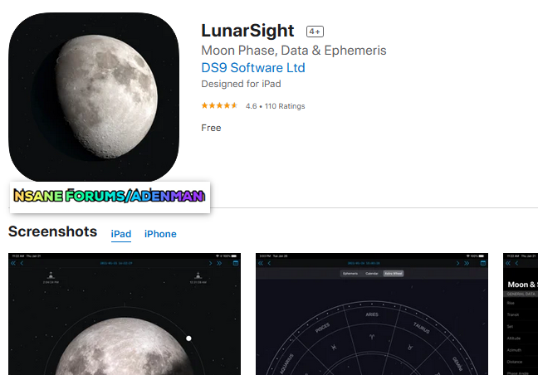This screenshot has width=538, height=375.
Task: Click PISCES label on the zodiac wheel
Action: tap(322, 328)
